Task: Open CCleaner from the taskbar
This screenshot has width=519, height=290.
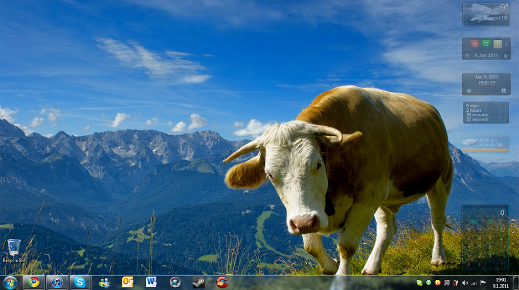Action: (222, 282)
